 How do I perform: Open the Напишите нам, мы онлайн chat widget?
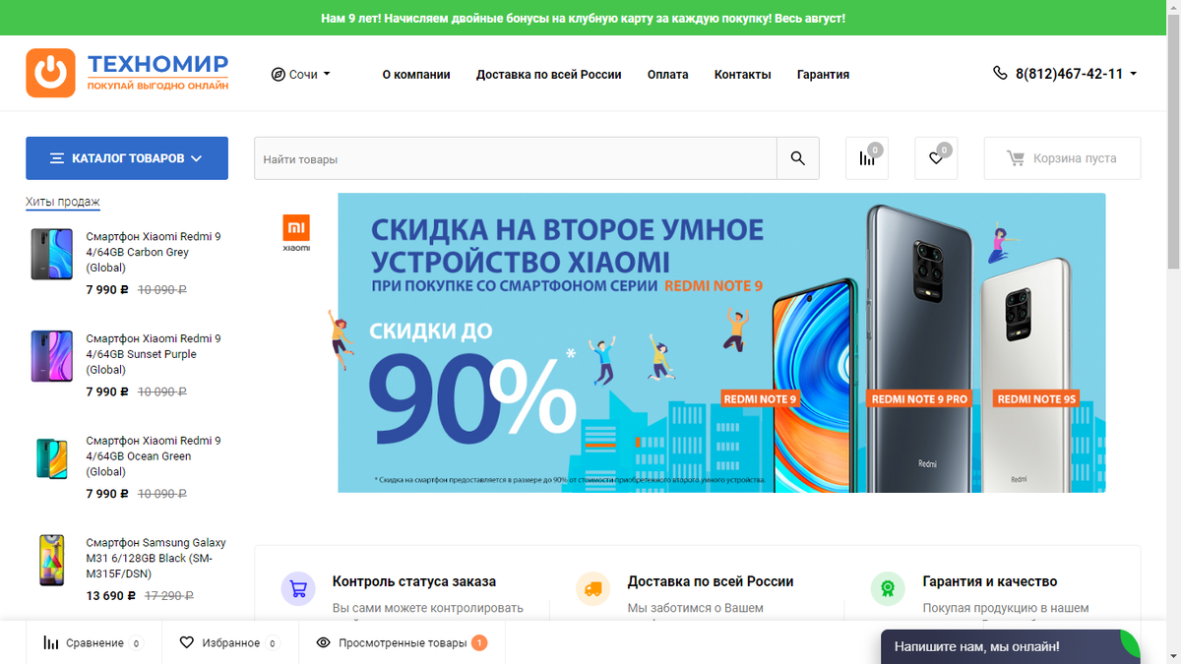click(1010, 646)
